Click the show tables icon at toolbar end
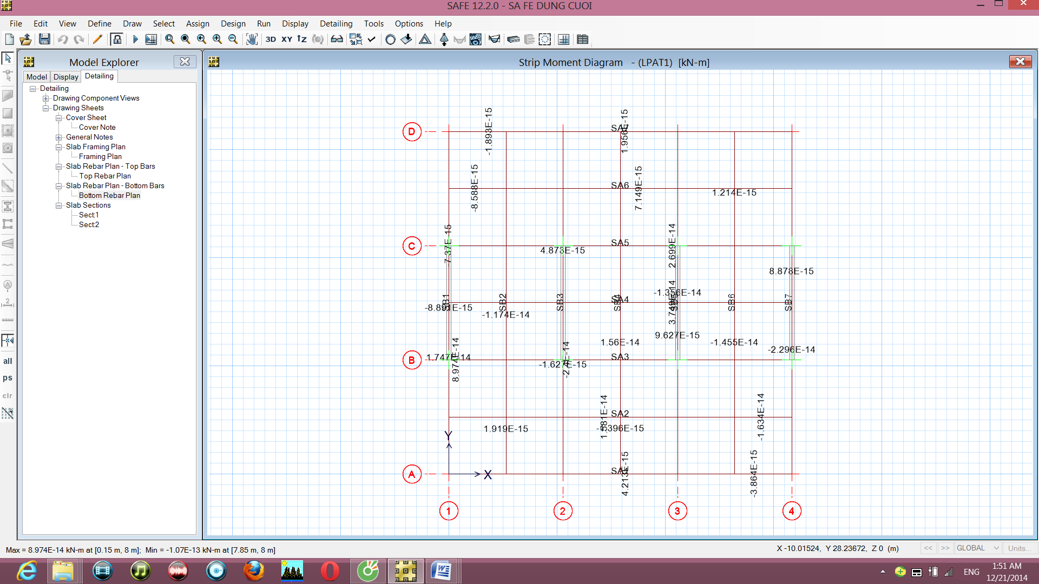This screenshot has height=584, width=1039. coord(582,39)
